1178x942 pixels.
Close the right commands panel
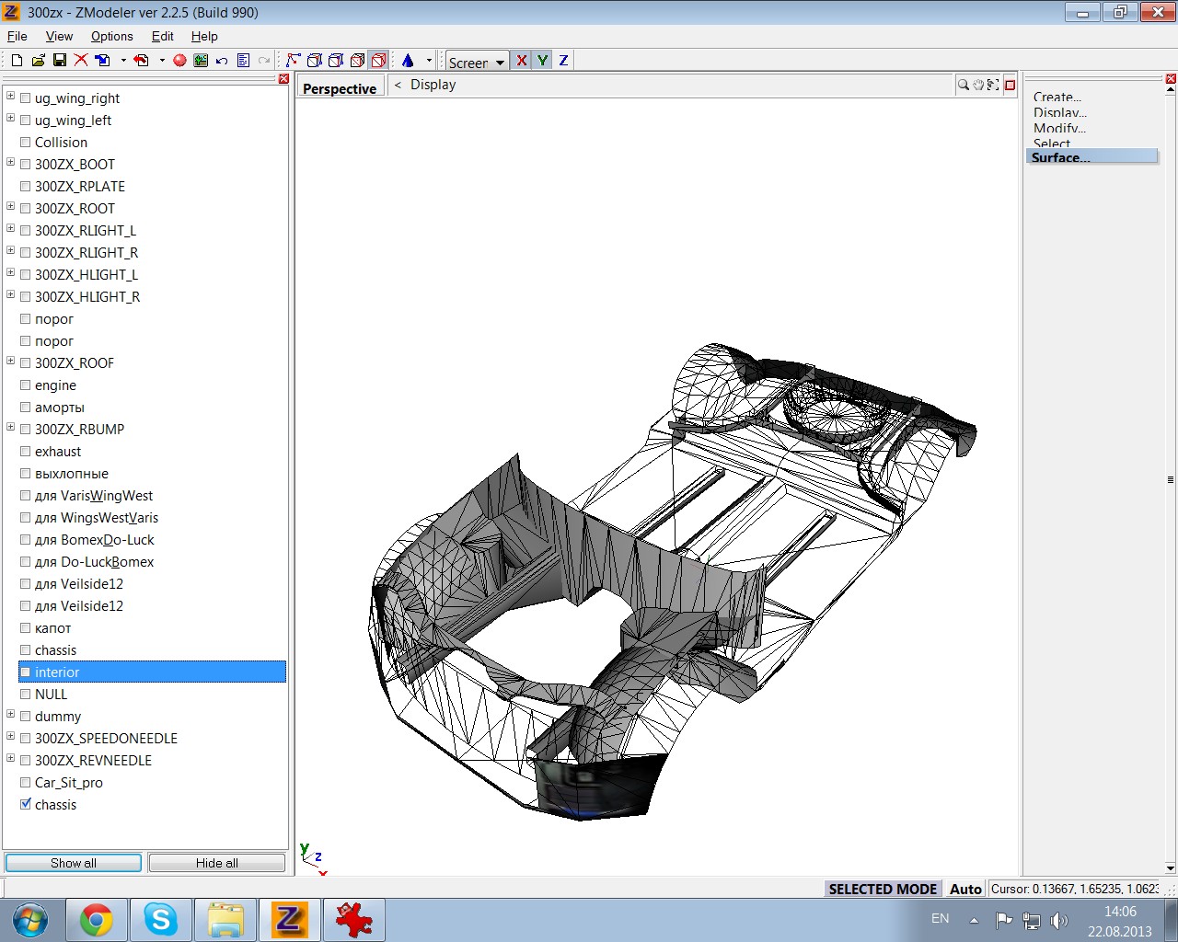click(x=1171, y=79)
